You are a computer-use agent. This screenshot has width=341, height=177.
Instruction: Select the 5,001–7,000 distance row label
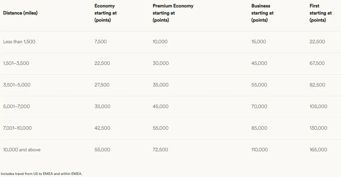point(17,107)
